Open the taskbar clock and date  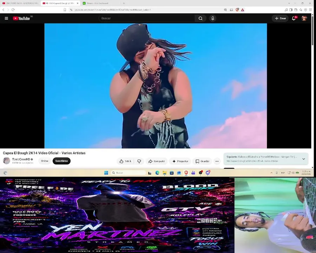306,173
